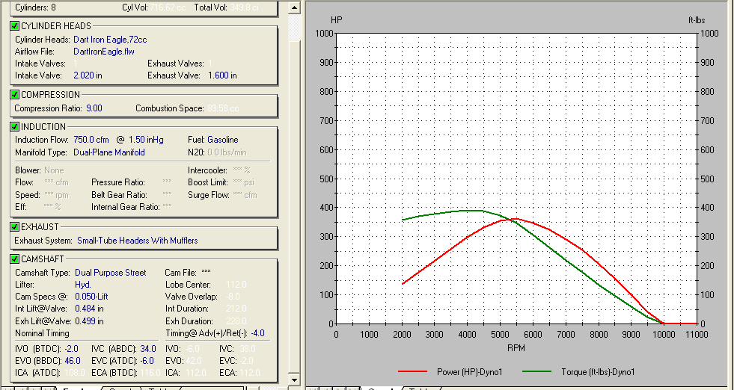This screenshot has height=390, width=734.
Task: Click the Compression Ratio 9.00 value
Action: click(x=94, y=108)
